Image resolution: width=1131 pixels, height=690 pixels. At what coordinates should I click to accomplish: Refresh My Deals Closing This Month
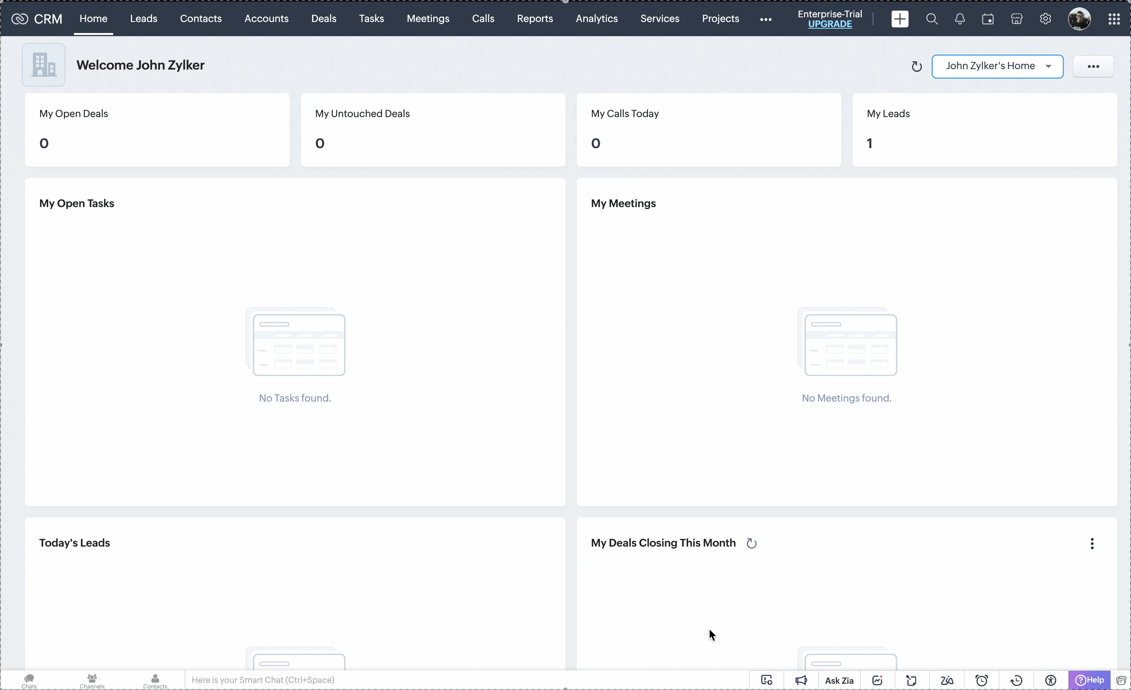click(751, 543)
